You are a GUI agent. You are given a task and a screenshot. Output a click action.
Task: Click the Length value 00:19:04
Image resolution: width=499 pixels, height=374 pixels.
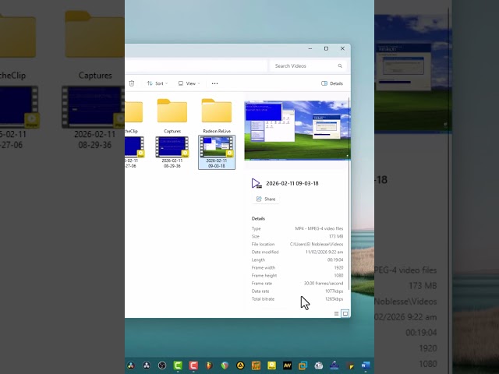click(x=335, y=259)
